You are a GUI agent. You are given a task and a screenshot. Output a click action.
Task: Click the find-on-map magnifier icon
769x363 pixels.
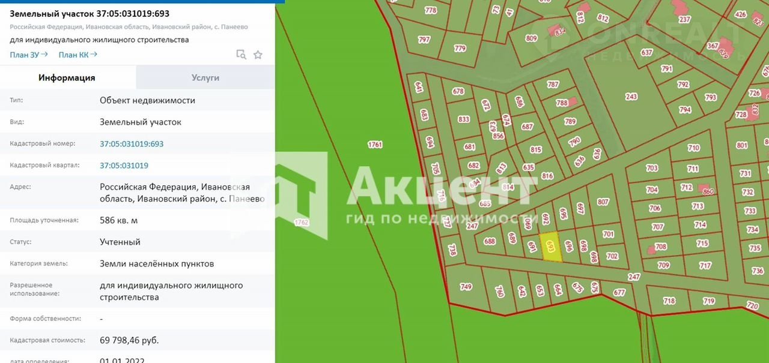(241, 55)
